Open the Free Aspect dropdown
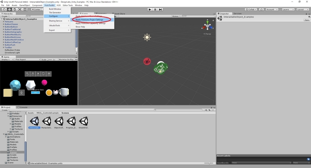 pos(28,60)
